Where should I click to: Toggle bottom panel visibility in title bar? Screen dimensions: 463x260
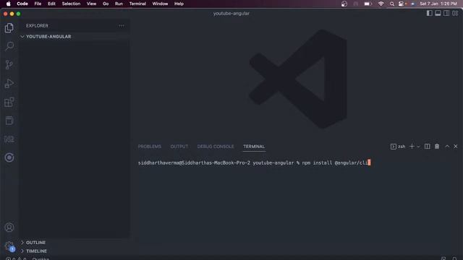(438, 13)
